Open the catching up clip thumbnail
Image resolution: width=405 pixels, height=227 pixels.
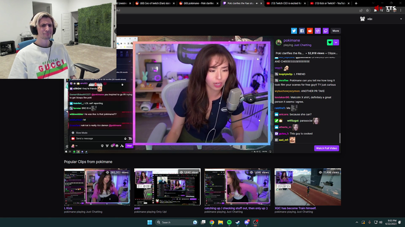[237, 187]
